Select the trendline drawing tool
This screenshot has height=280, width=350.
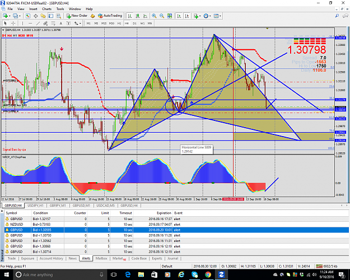pyautogui.click(x=38, y=23)
